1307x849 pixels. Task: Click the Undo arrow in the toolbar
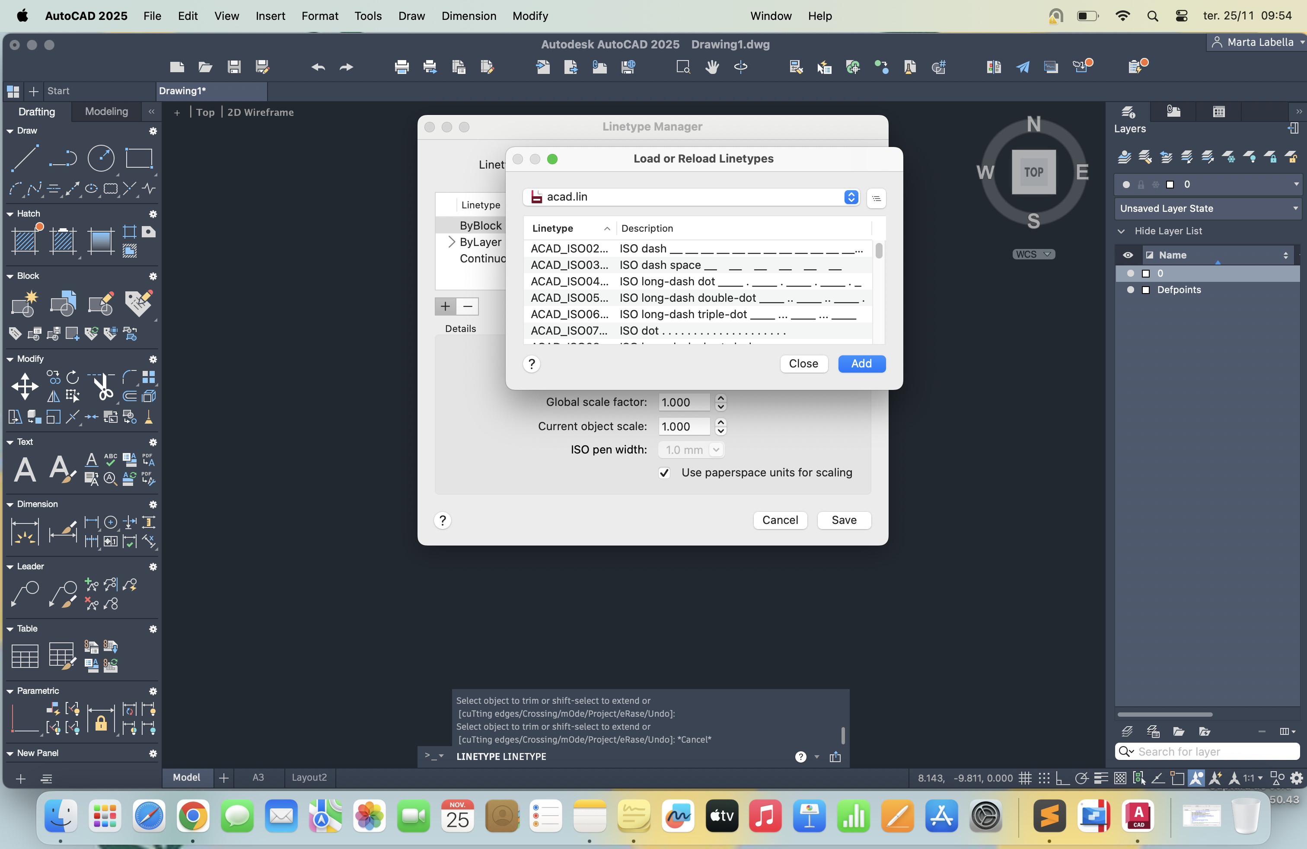318,67
